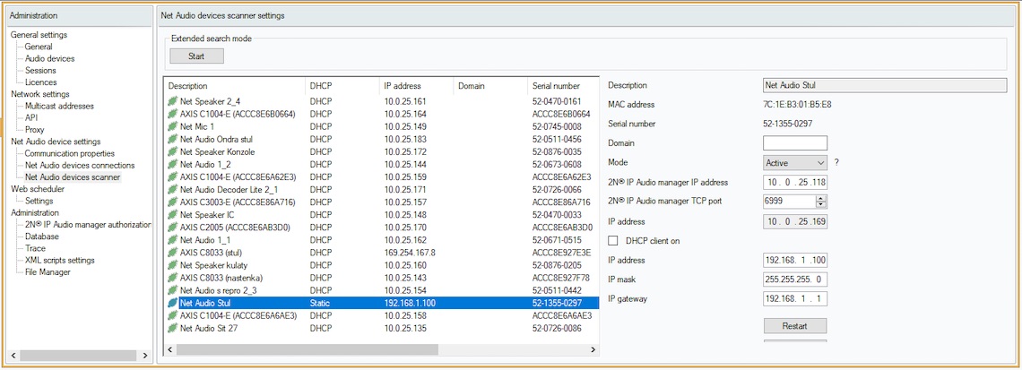
Task: Open Audio devices in the tree
Action: [49, 58]
